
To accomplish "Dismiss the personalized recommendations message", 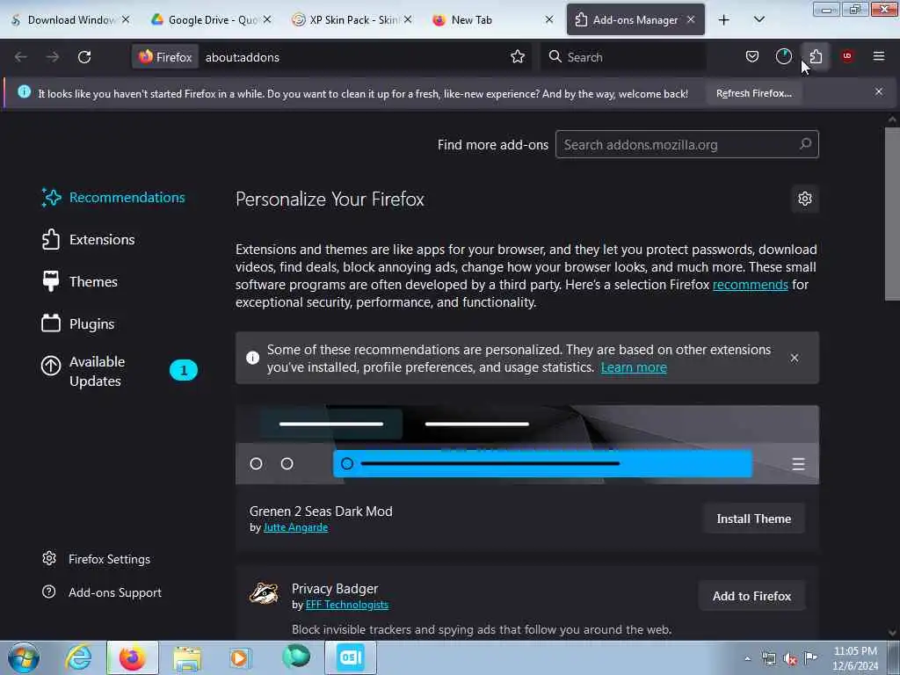I will 794,358.
